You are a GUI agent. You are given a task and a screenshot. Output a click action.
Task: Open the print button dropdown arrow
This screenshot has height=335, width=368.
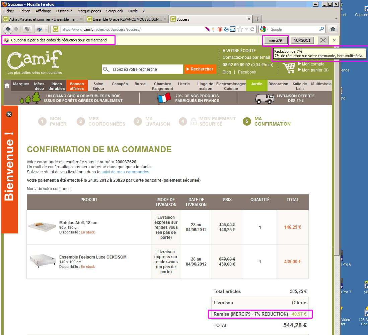click(46, 29)
